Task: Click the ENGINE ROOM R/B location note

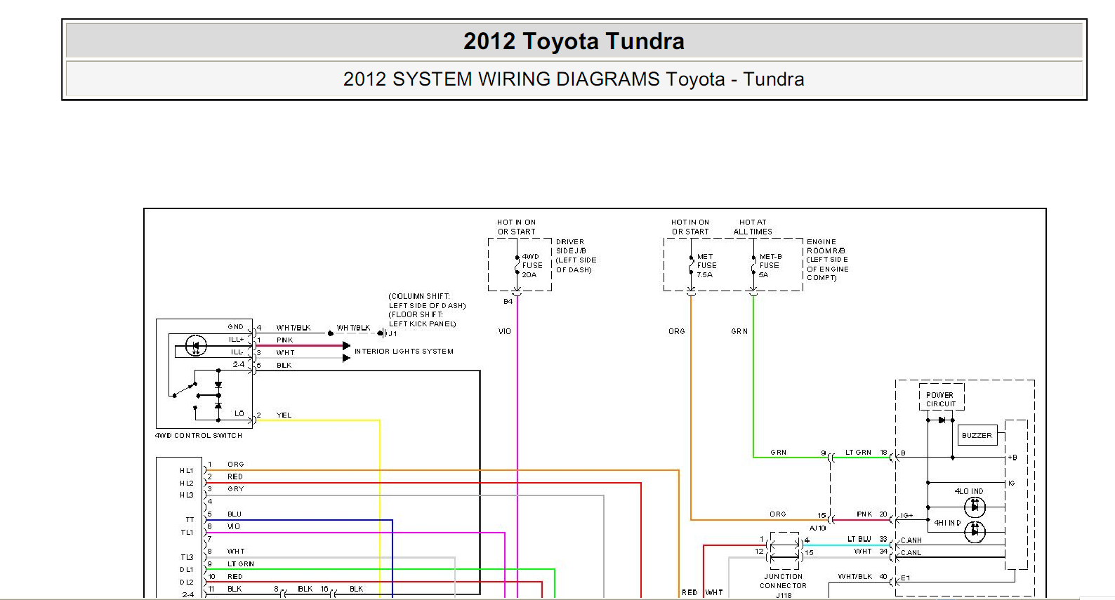Action: point(828,260)
